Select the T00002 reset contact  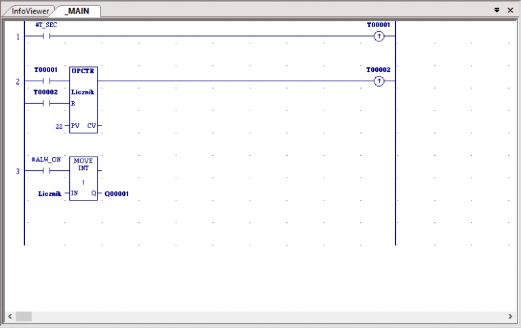click(x=45, y=104)
